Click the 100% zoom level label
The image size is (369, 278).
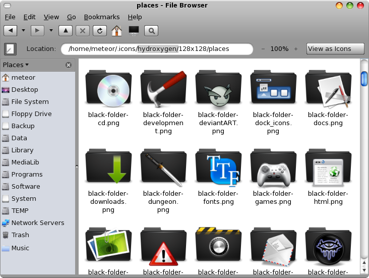pyautogui.click(x=279, y=49)
